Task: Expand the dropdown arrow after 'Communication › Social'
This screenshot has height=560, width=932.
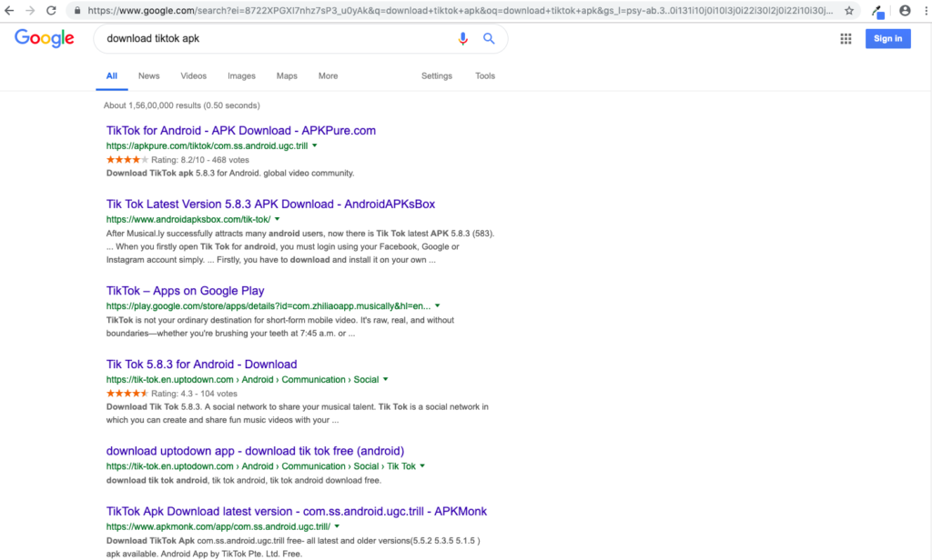Action: pos(386,379)
